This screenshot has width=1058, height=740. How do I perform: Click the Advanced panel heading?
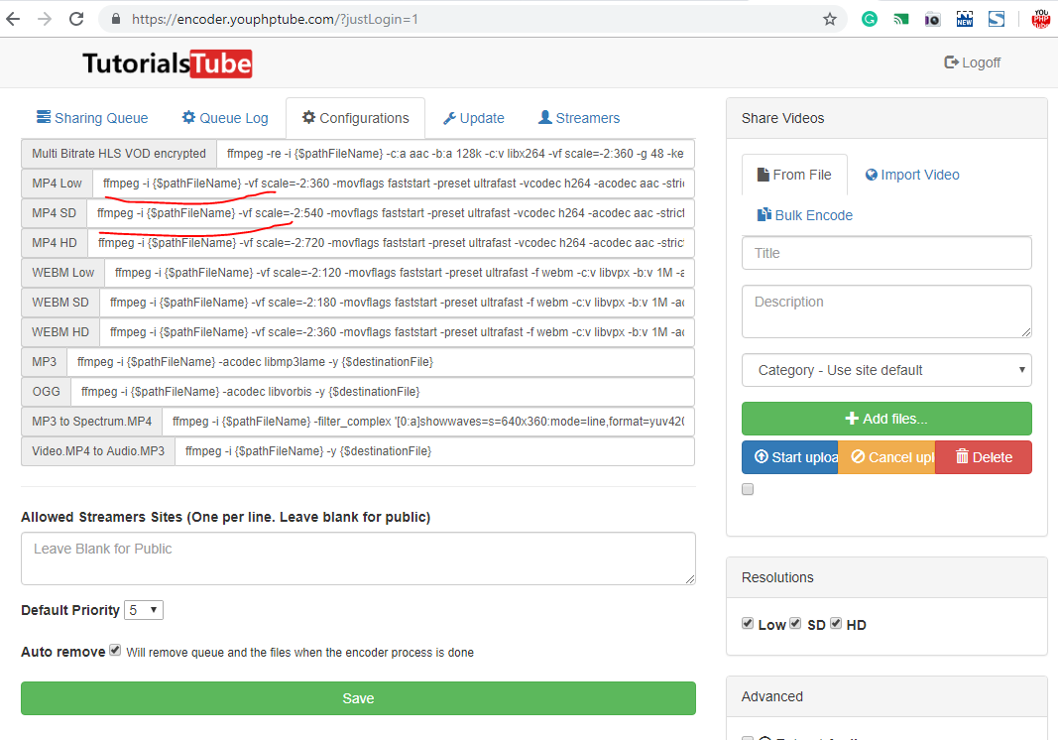pyautogui.click(x=771, y=696)
